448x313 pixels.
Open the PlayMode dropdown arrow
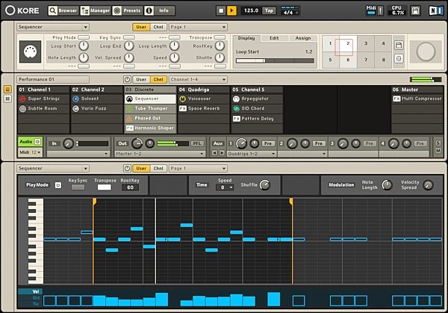(x=58, y=185)
